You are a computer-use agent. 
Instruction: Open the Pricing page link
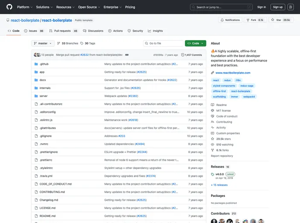(x=130, y=7)
